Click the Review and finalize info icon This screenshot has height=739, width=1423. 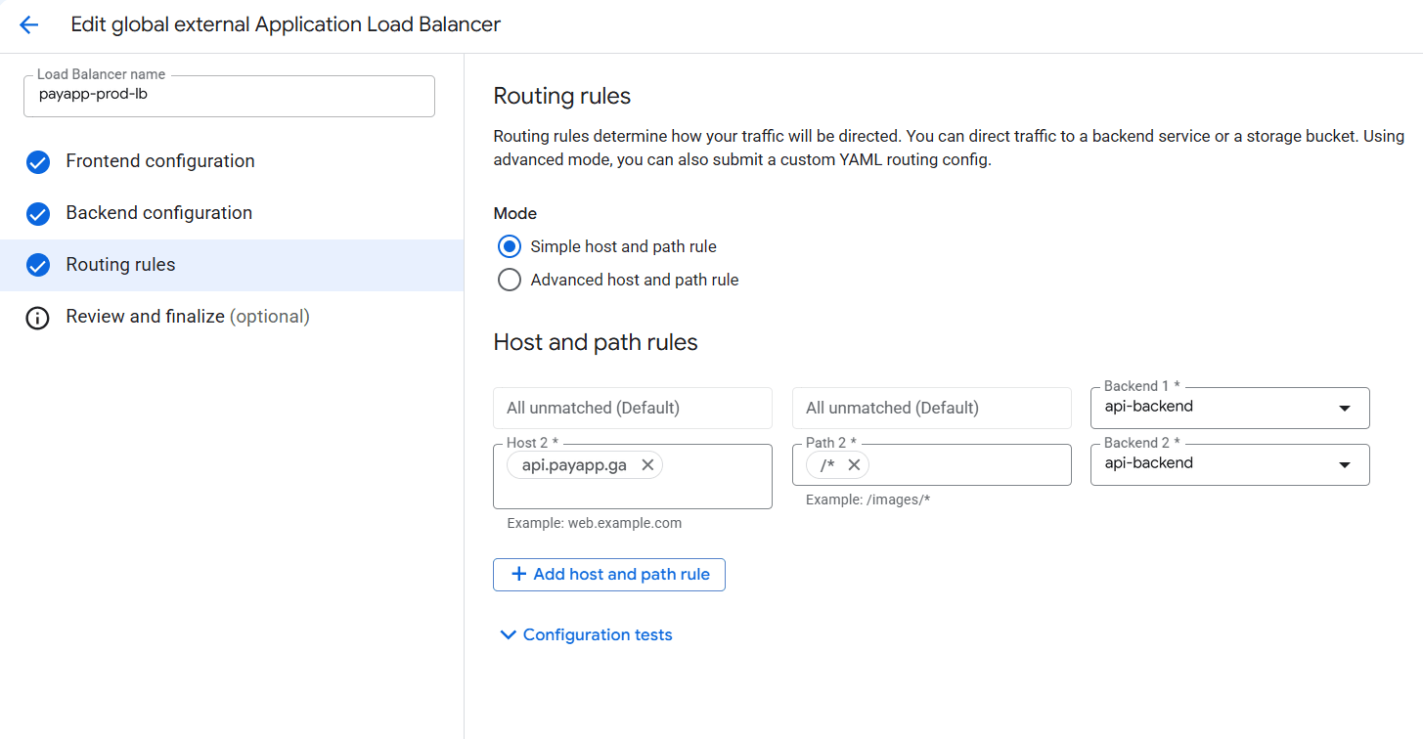pyautogui.click(x=38, y=318)
